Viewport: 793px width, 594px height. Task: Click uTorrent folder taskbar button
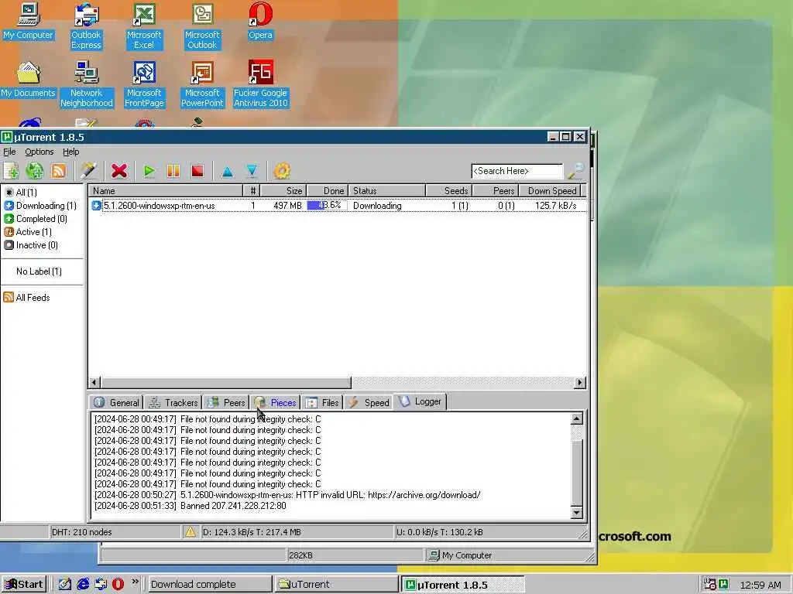336,585
